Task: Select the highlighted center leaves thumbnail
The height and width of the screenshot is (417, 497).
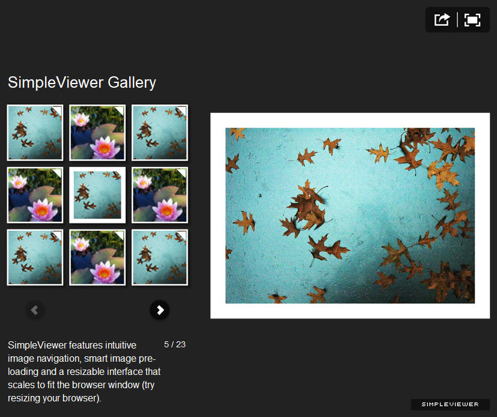Action: click(97, 195)
